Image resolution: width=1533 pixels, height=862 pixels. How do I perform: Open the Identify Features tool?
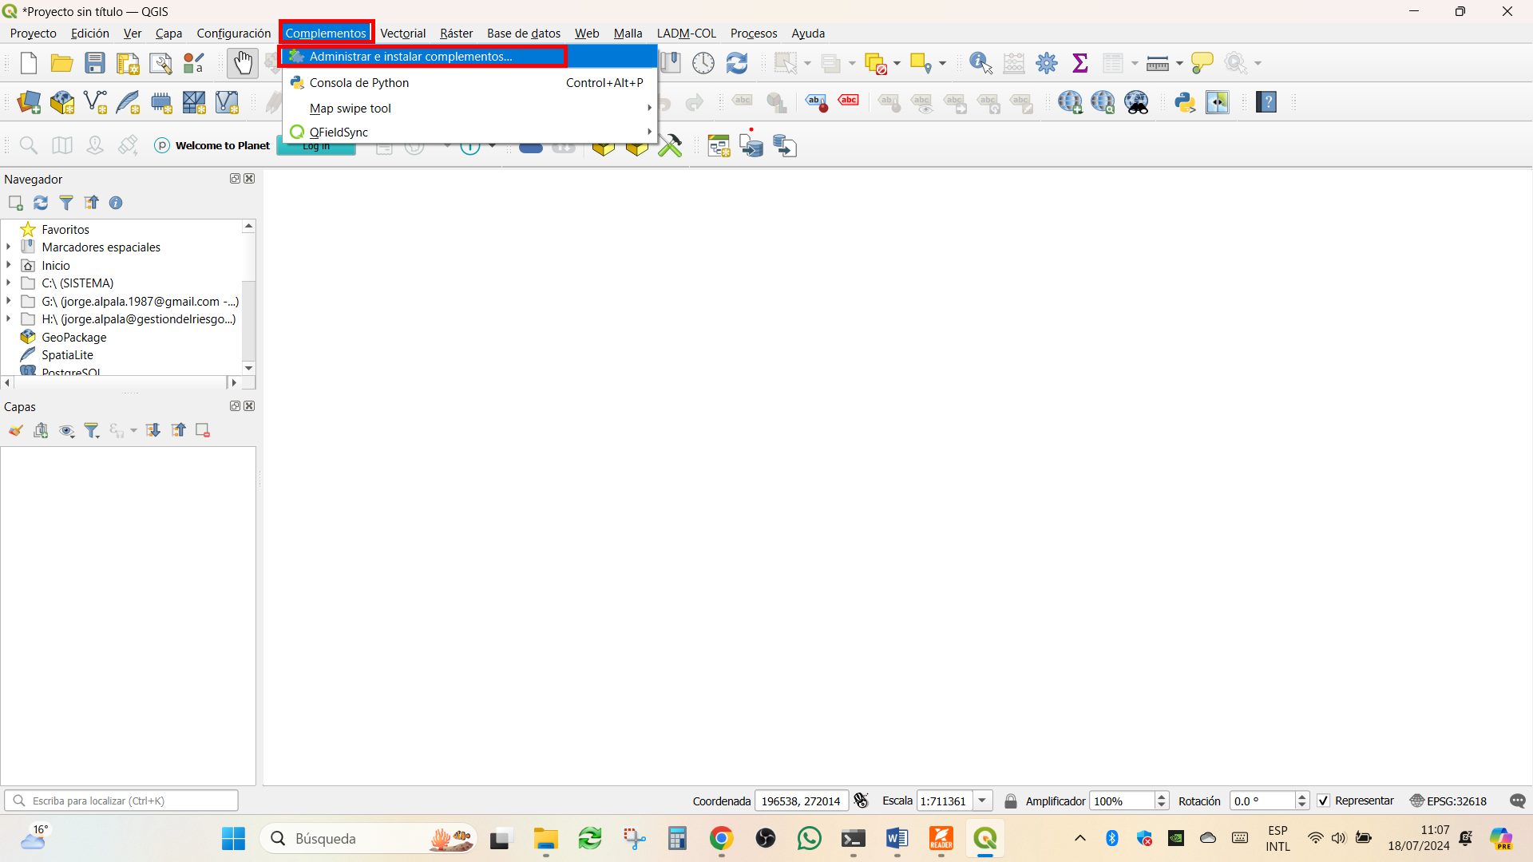980,63
